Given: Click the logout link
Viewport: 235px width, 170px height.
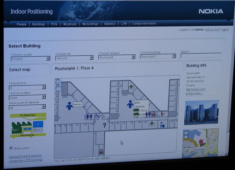Looking at the screenshot, I should pos(225,29).
